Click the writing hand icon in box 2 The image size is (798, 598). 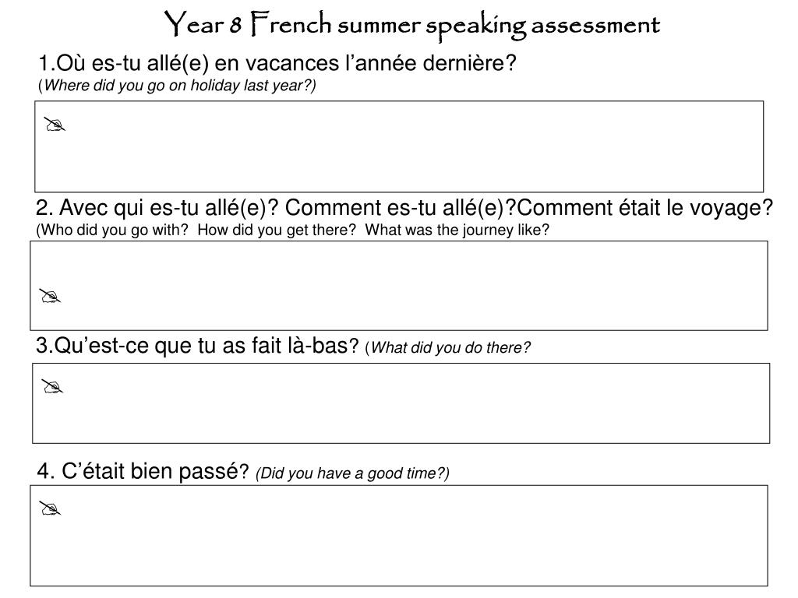50,296
